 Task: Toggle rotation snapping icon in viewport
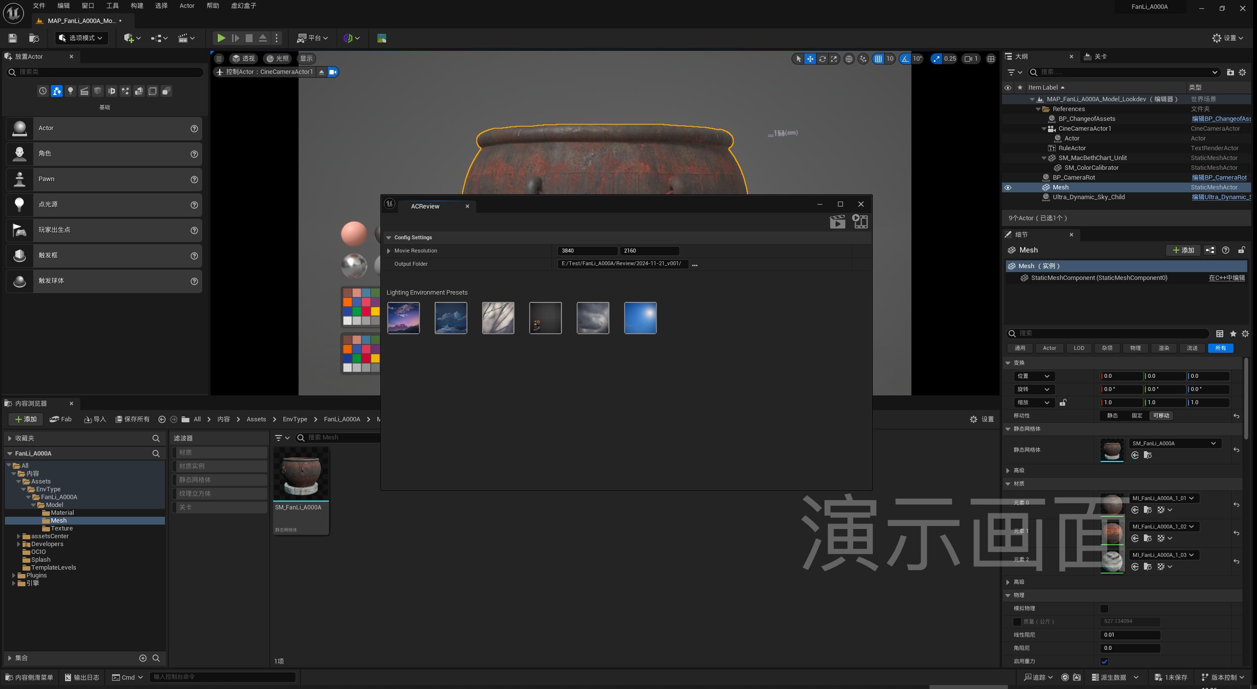(x=905, y=59)
